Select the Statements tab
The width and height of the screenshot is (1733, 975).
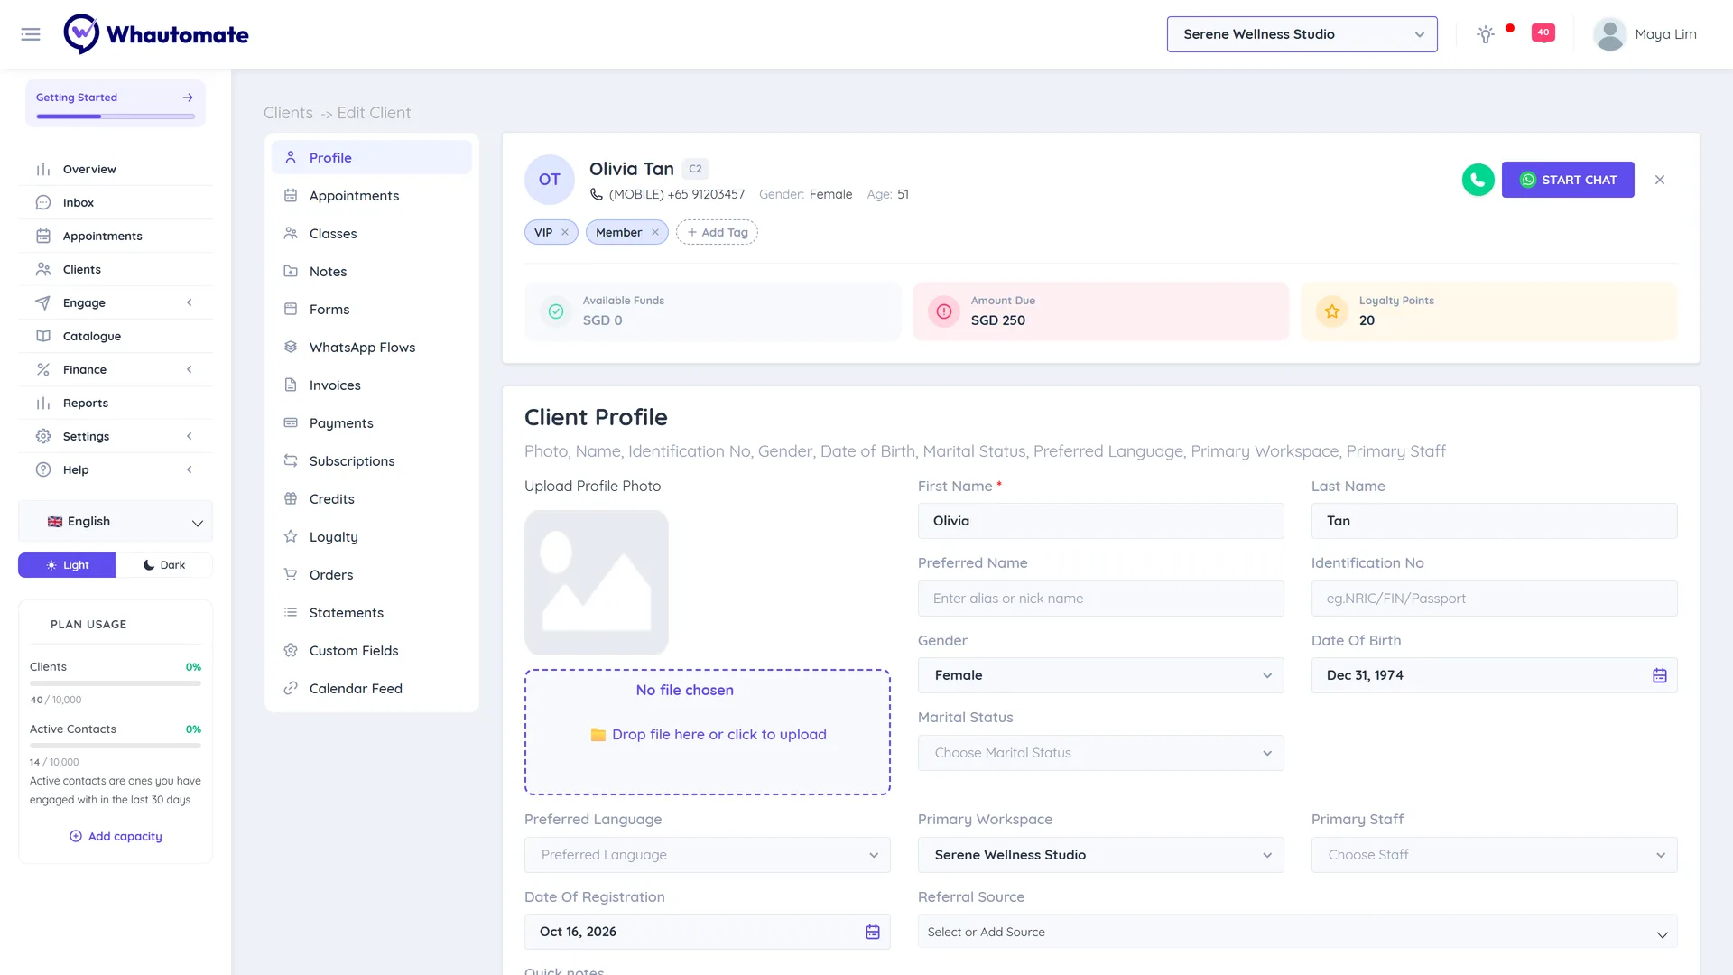pos(371,612)
